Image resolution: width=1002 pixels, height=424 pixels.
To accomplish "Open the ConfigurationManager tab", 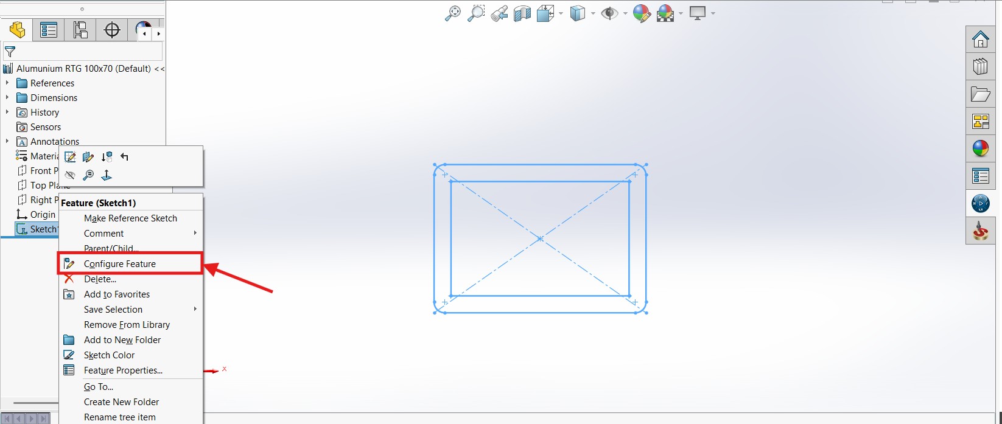I will (x=80, y=30).
